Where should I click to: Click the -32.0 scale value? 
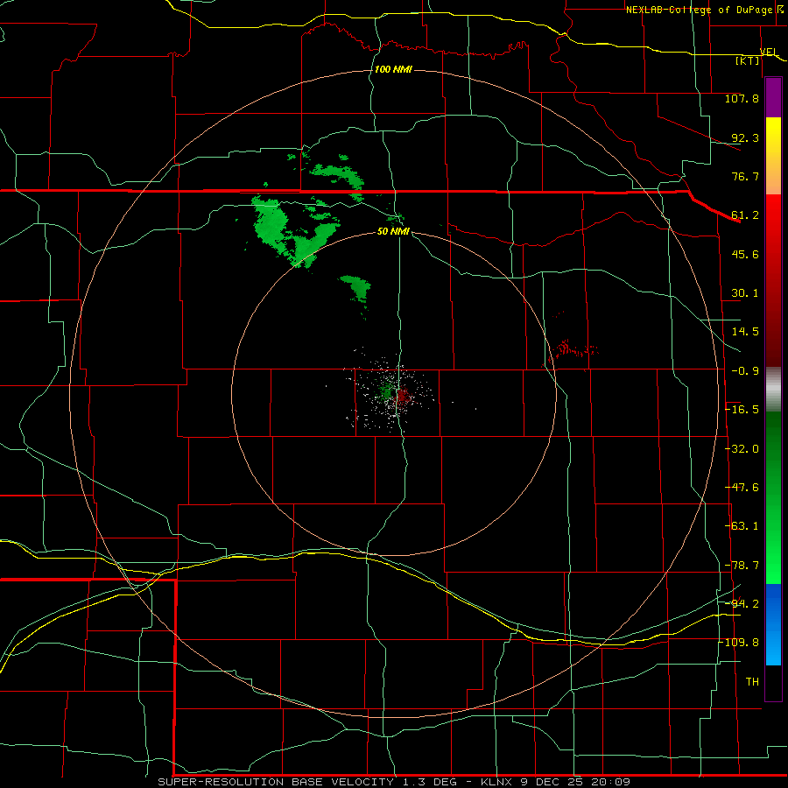tap(742, 449)
